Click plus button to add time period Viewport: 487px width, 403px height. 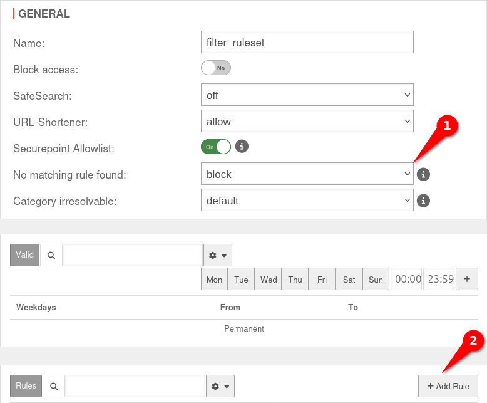coord(467,279)
